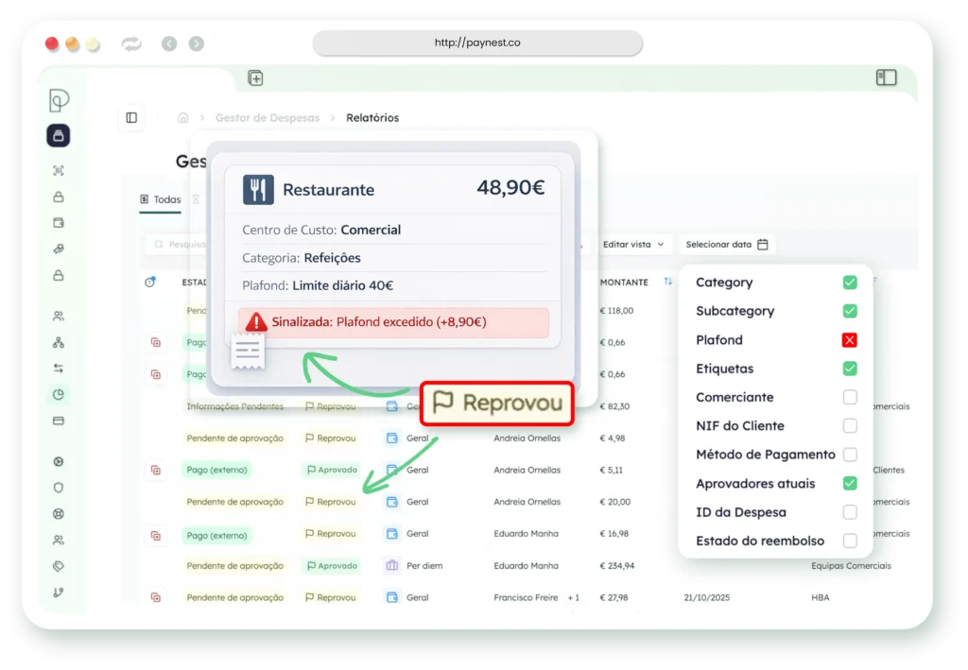Viewport: 968px width, 670px height.
Task: Open the Selecionar data date picker
Action: point(727,245)
